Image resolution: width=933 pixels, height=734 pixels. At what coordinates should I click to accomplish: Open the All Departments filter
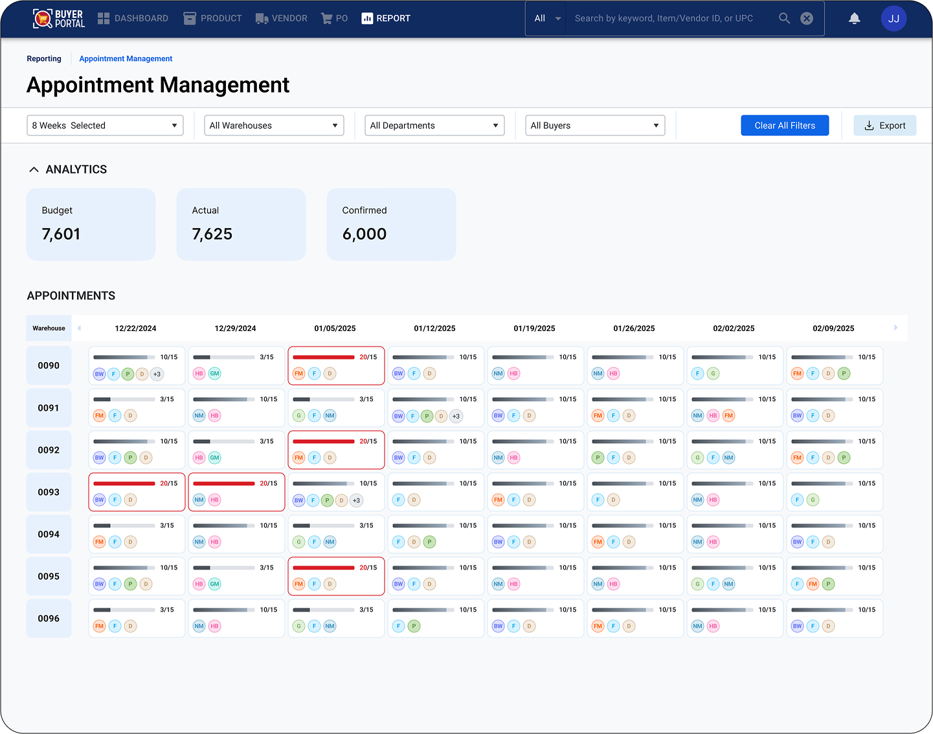[434, 126]
